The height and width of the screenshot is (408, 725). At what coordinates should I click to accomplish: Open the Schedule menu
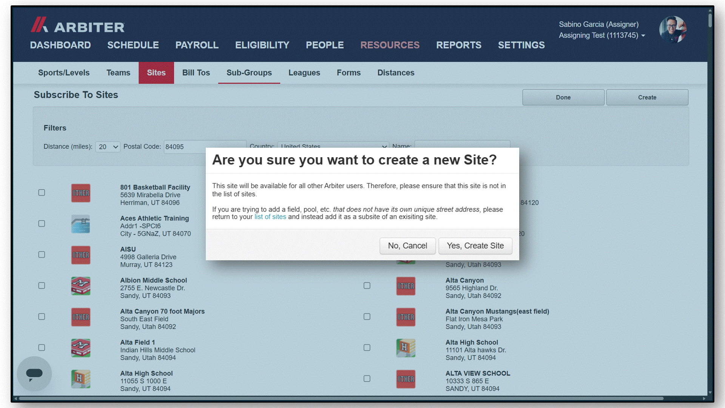click(x=133, y=45)
